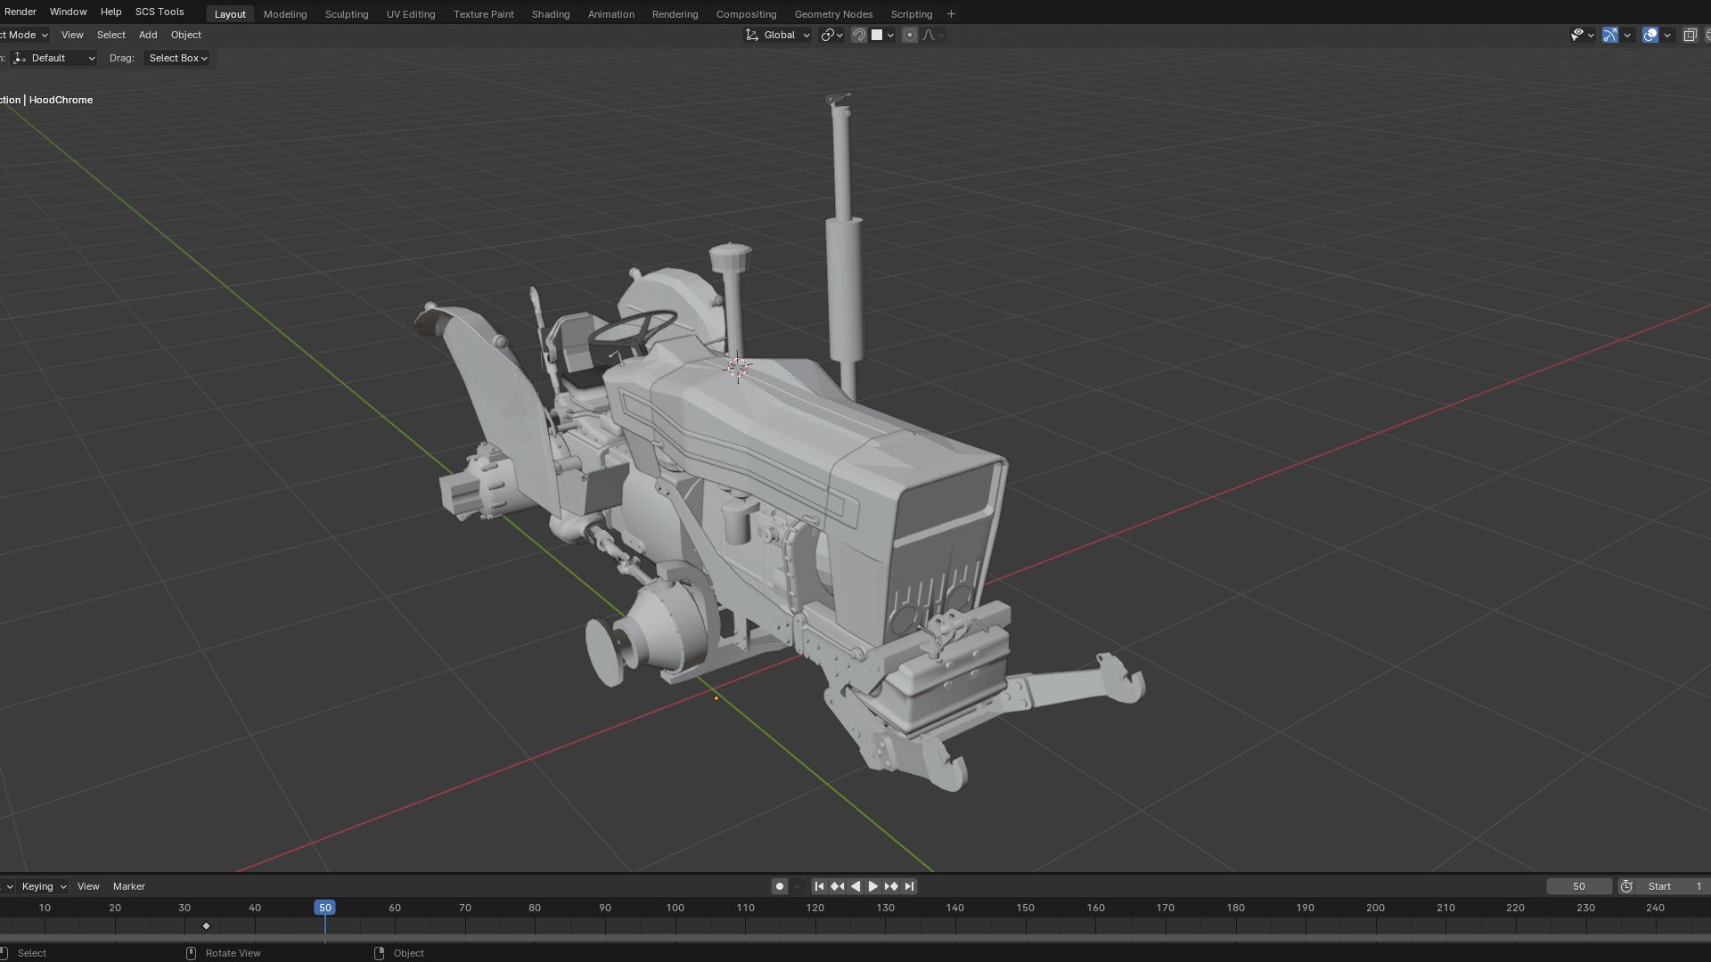This screenshot has height=962, width=1711.
Task: Open the viewport View menu
Action: coord(72,35)
